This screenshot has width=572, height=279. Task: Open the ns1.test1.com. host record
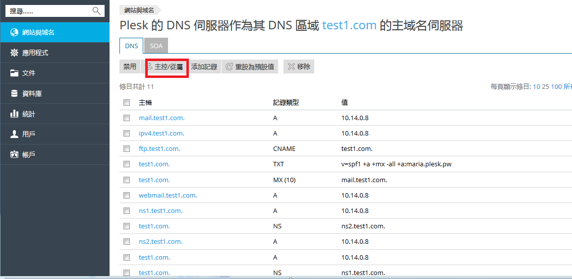click(161, 210)
